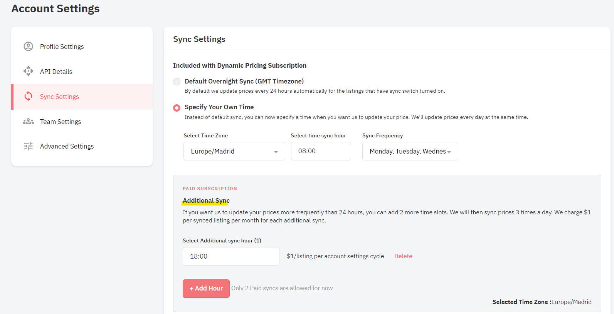Select Default Overnight Sync radio button
614x314 pixels.
[177, 82]
